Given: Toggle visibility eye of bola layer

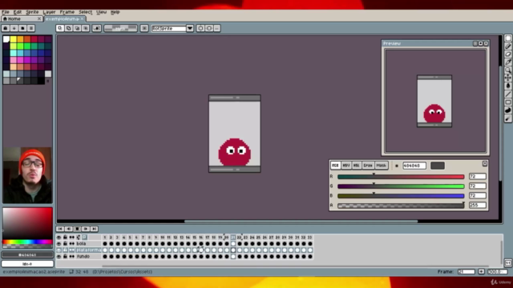Looking at the screenshot, I should tap(59, 243).
